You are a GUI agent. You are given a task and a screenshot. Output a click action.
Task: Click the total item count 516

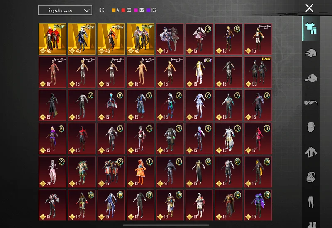click(102, 10)
